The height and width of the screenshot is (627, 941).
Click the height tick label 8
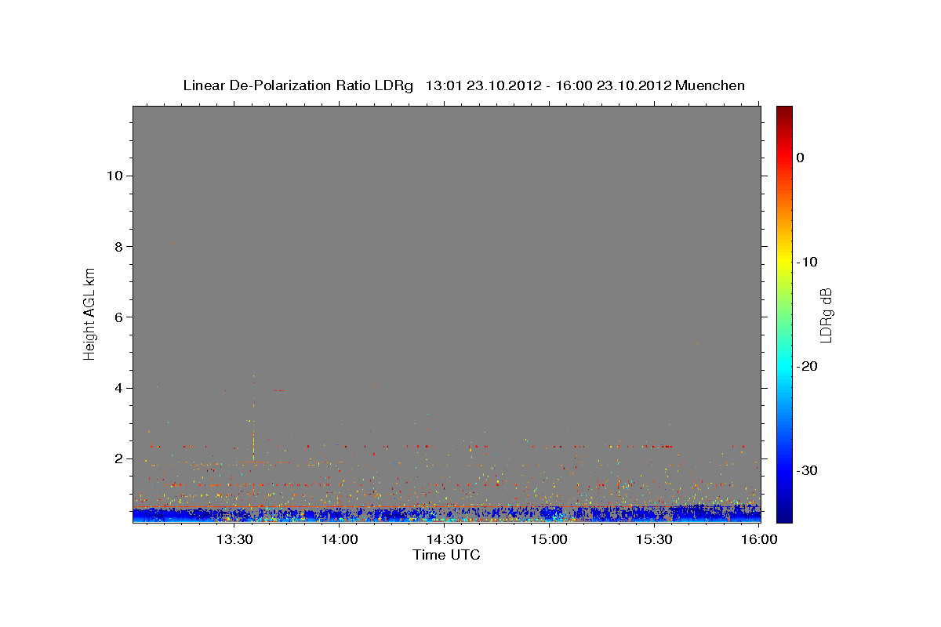117,247
